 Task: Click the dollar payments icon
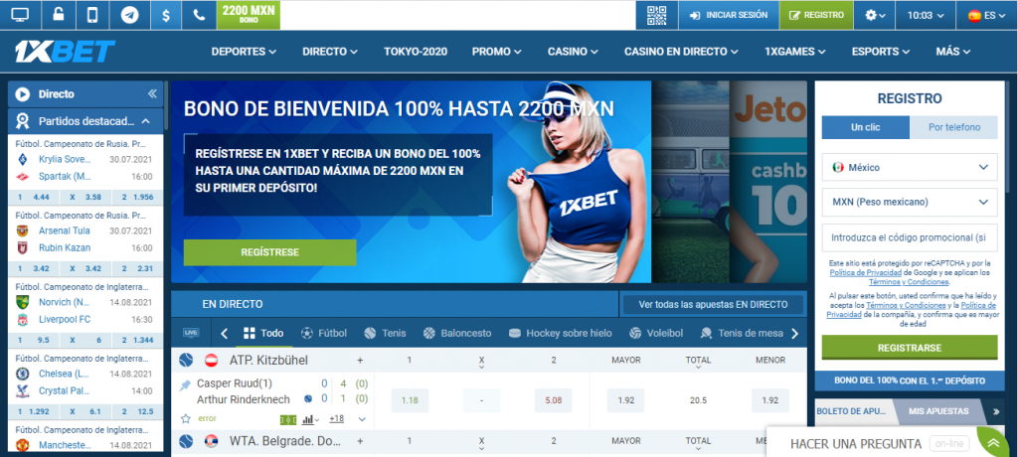(166, 15)
